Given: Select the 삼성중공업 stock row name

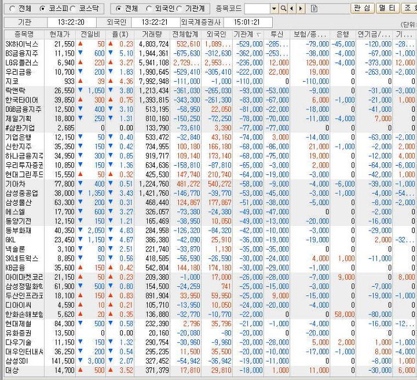Looking at the screenshot, I should 22,193.
